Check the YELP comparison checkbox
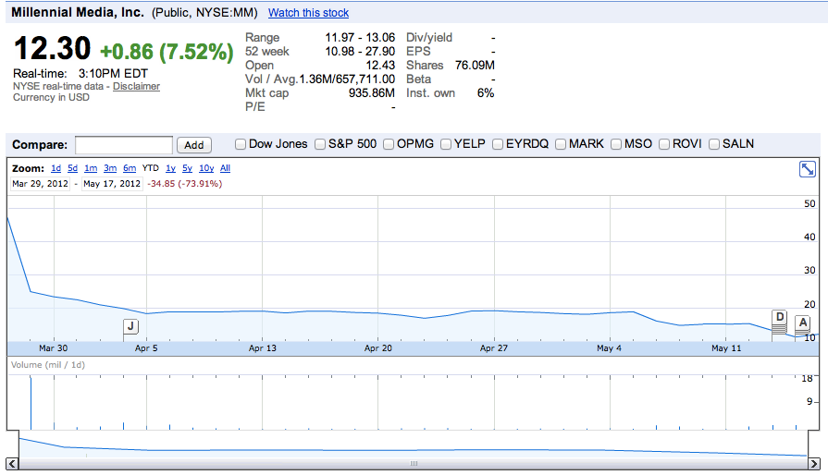 [446, 144]
